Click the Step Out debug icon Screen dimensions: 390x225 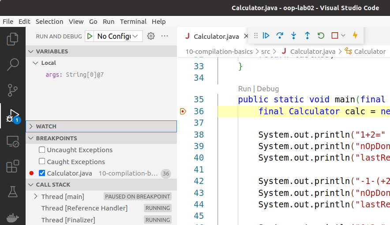coord(307,36)
